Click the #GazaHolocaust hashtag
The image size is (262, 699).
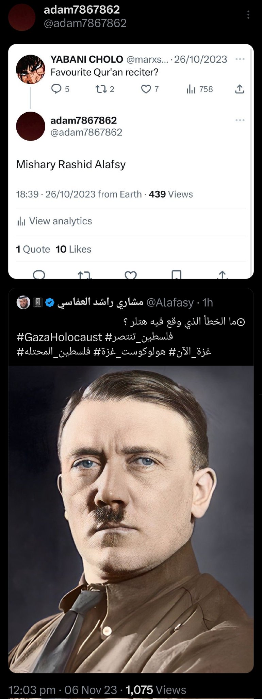coord(59,337)
